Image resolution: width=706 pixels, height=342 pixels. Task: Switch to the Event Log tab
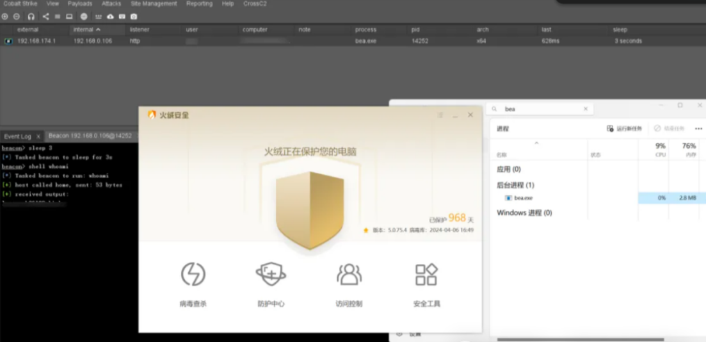(x=17, y=136)
